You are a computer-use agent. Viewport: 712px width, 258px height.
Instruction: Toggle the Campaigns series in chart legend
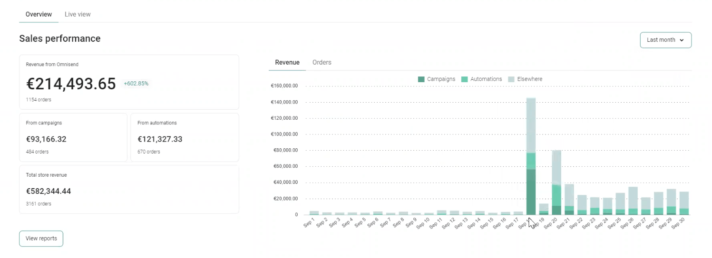click(436, 79)
